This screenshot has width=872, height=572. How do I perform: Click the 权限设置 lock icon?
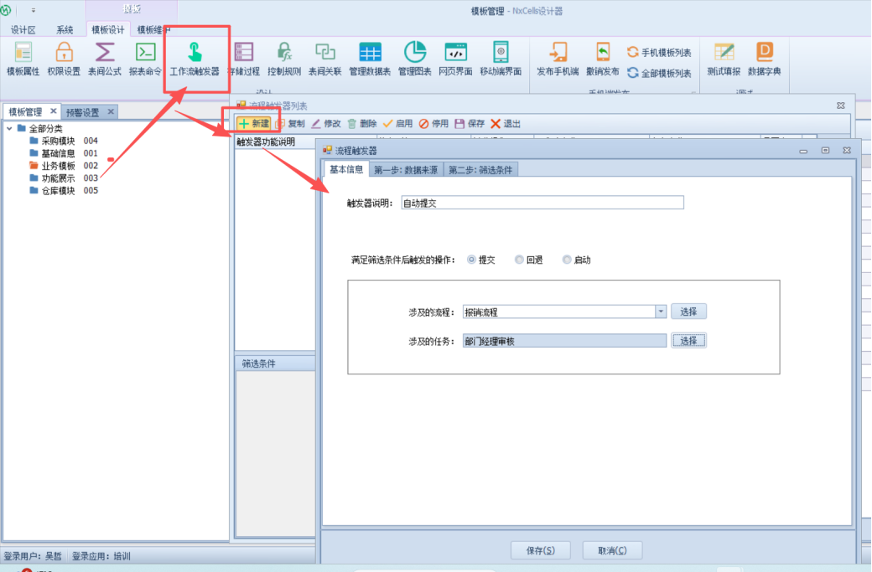(x=64, y=58)
